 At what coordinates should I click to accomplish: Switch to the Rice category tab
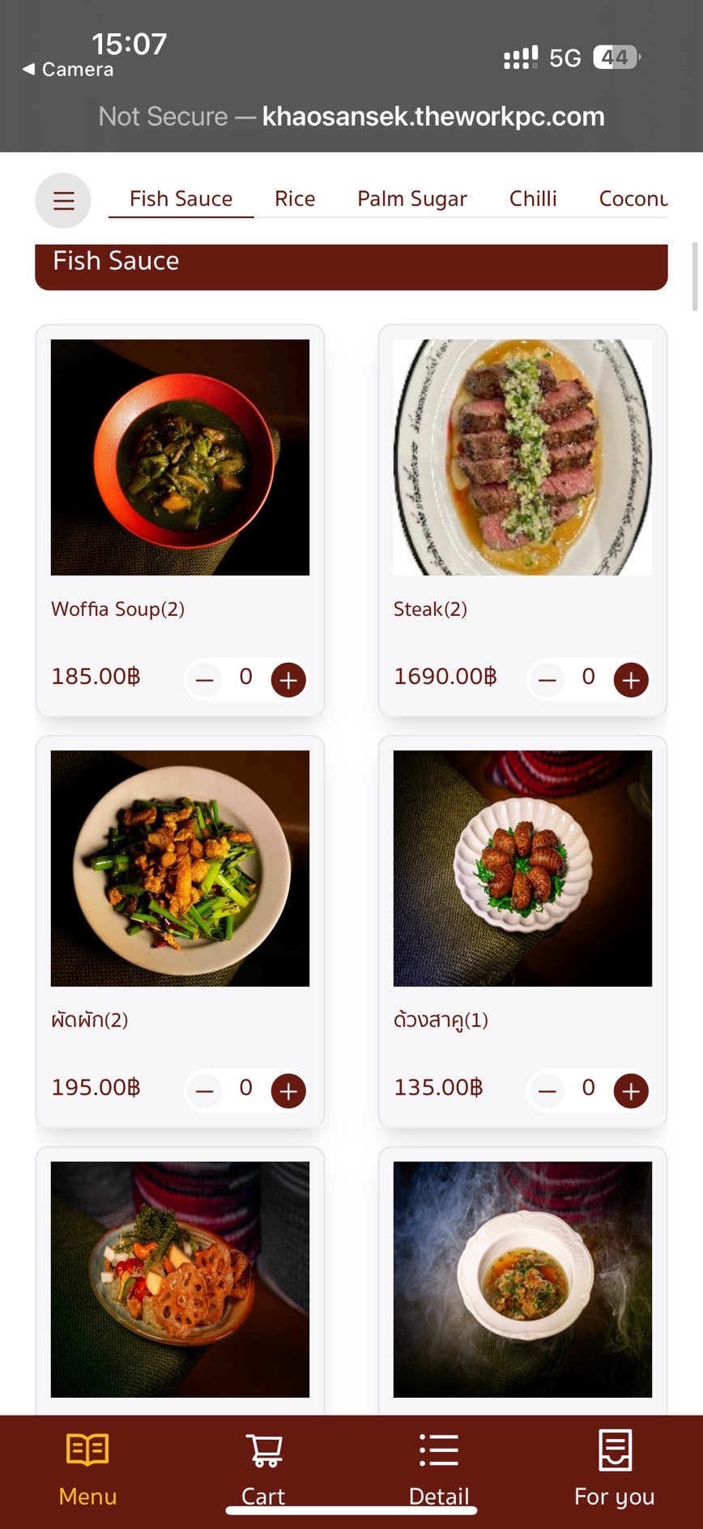pos(295,199)
